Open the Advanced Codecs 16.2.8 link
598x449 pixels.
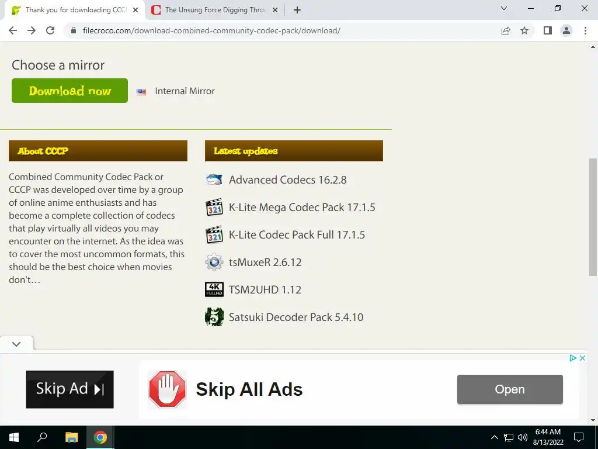287,180
